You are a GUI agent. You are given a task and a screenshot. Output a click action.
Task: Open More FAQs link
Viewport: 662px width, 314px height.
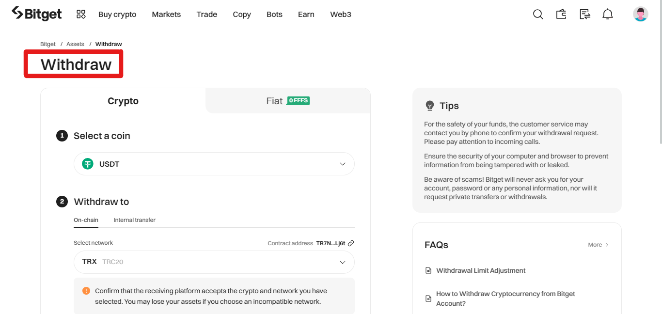coord(599,245)
